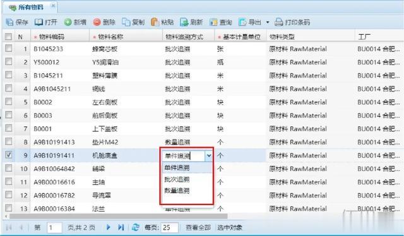The image size is (404, 236).
Task: Sort by 物料编码 column header
Action: pos(60,37)
